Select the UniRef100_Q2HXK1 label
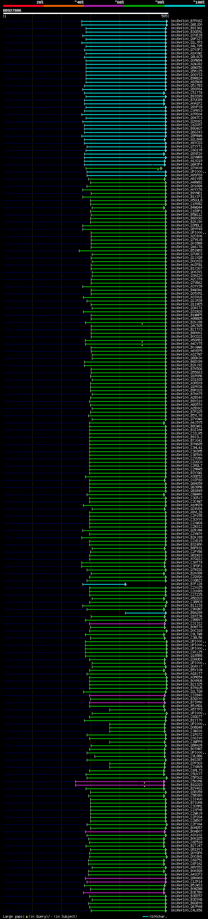 [x=187, y=121]
